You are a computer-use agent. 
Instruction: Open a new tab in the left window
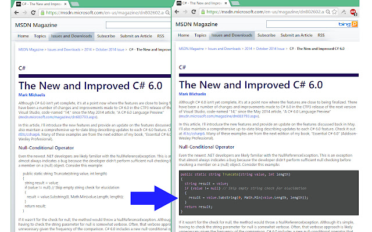click(x=75, y=4)
